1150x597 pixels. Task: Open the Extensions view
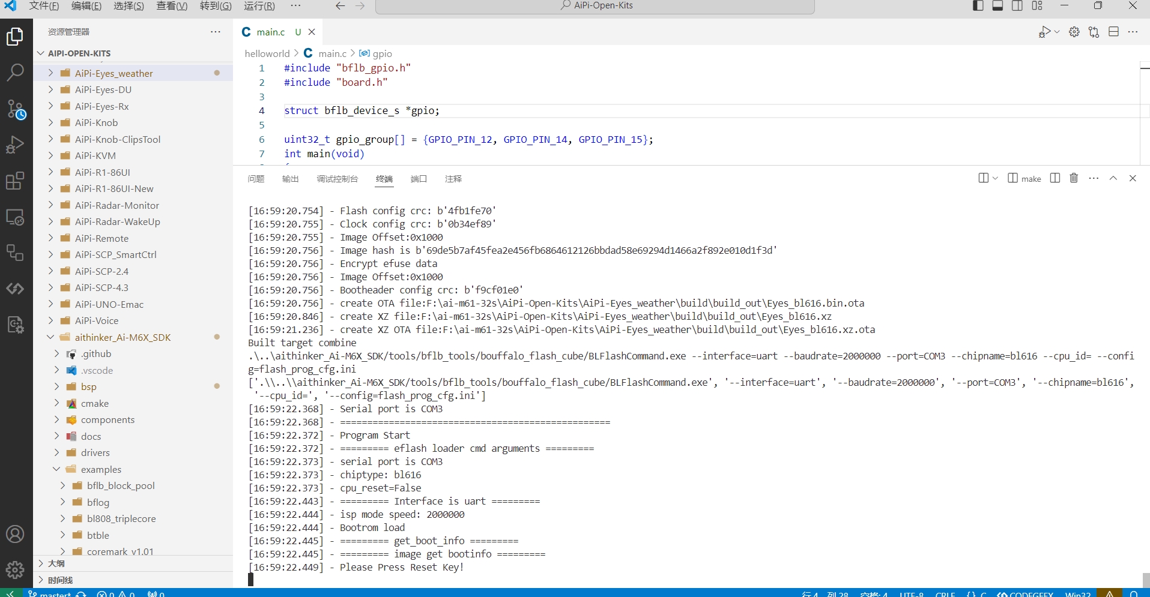click(x=15, y=181)
